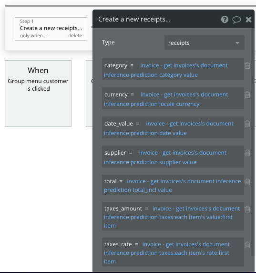Screen dimensions: 256x273
Task: Edit the category dynamic expression
Action: [x=166, y=70]
